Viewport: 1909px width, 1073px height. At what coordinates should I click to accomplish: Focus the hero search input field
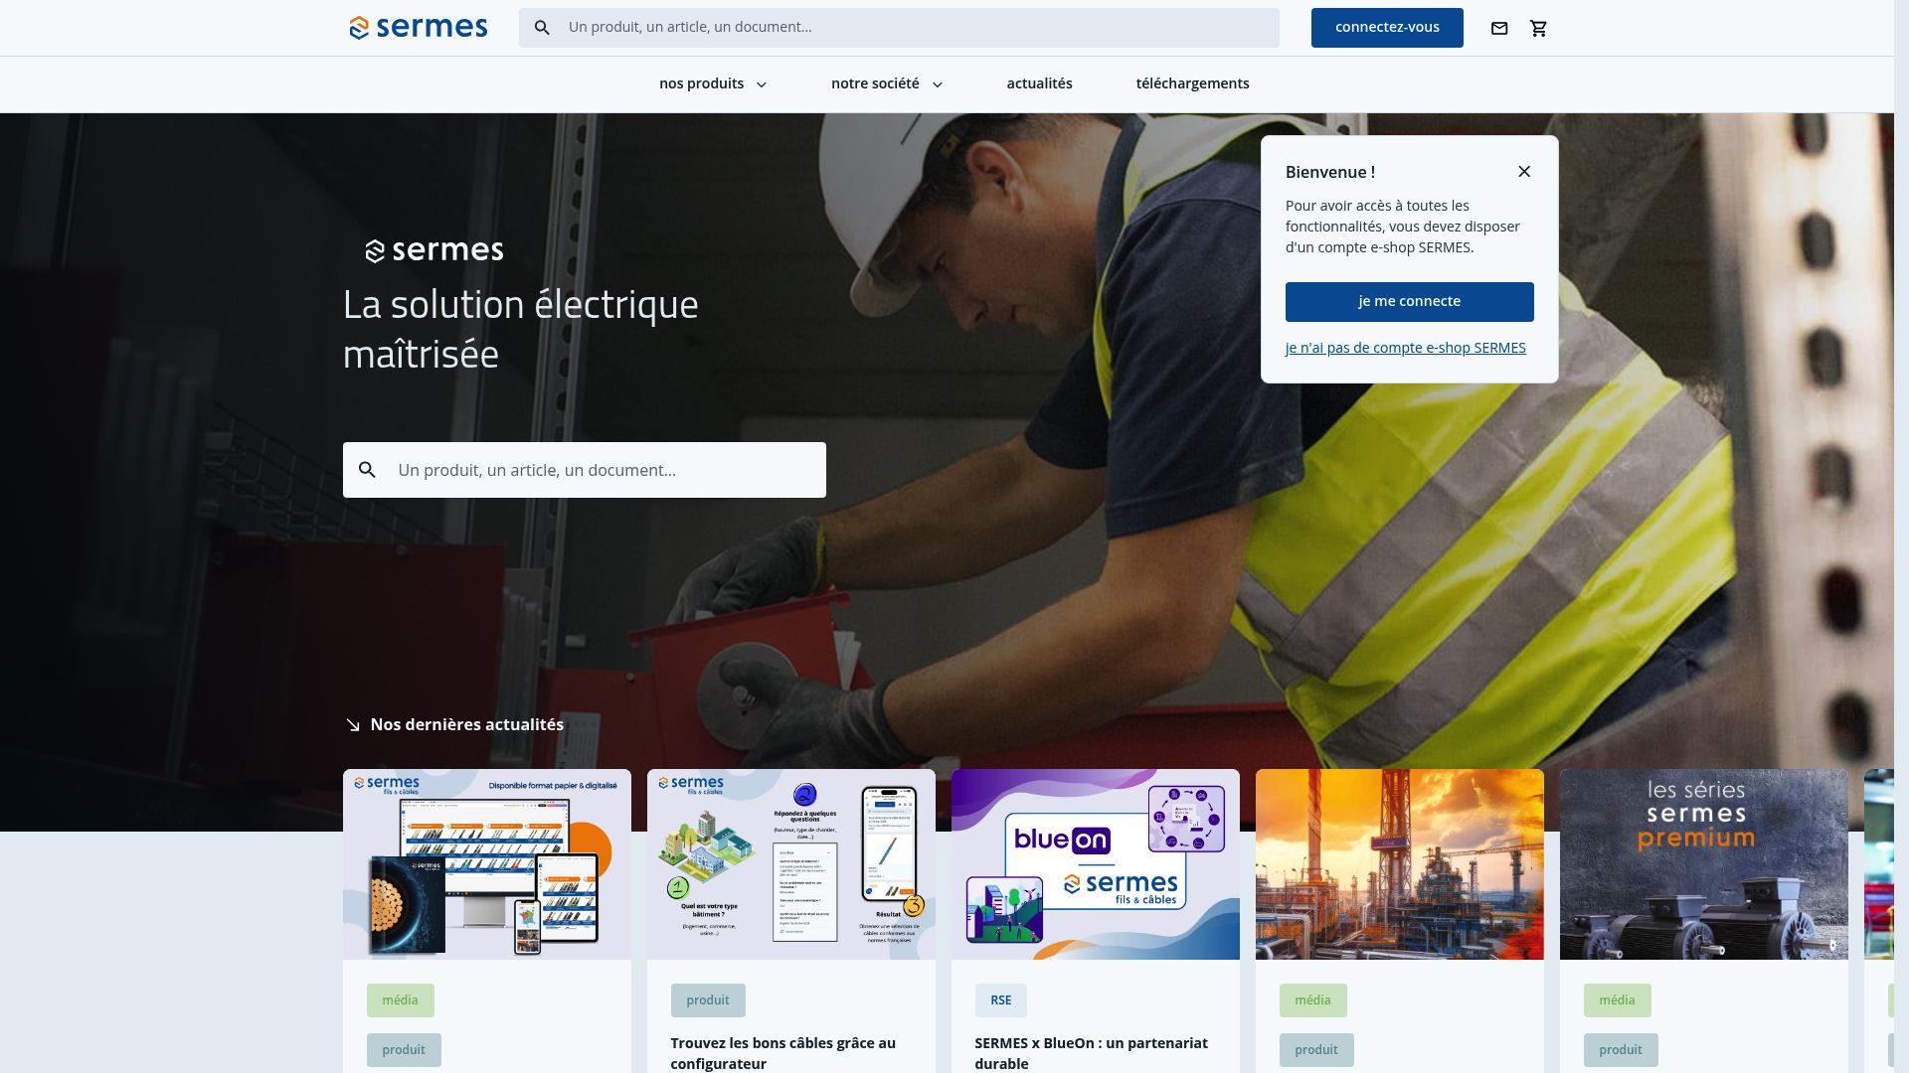point(585,470)
